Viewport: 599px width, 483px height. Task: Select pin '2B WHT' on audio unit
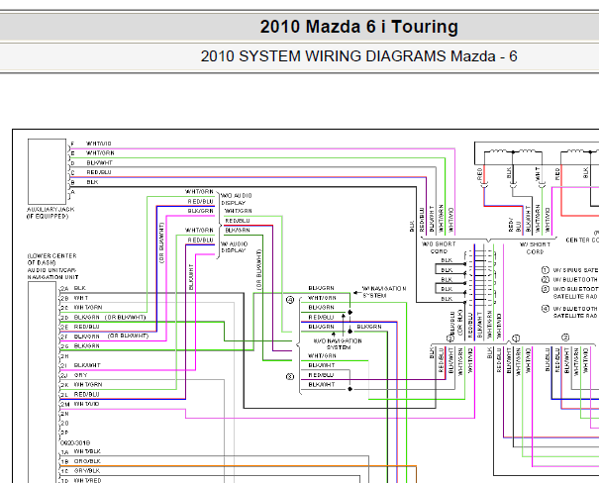[74, 298]
